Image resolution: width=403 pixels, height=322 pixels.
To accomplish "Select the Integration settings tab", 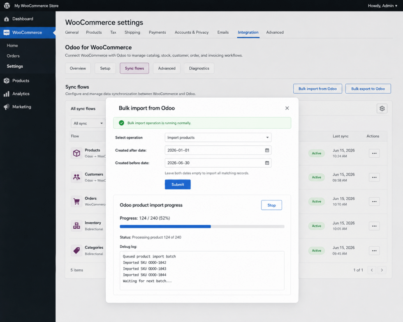I will [248, 32].
